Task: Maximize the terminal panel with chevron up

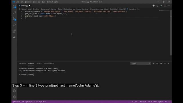Action: point(165,64)
